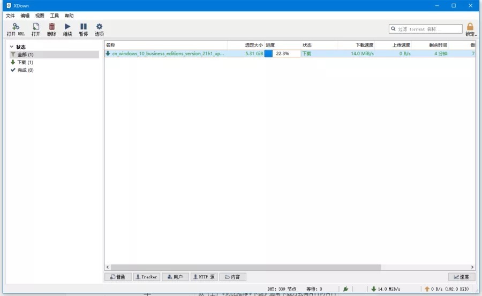Sort by the 进度 column header
This screenshot has height=296, width=482.
point(282,45)
